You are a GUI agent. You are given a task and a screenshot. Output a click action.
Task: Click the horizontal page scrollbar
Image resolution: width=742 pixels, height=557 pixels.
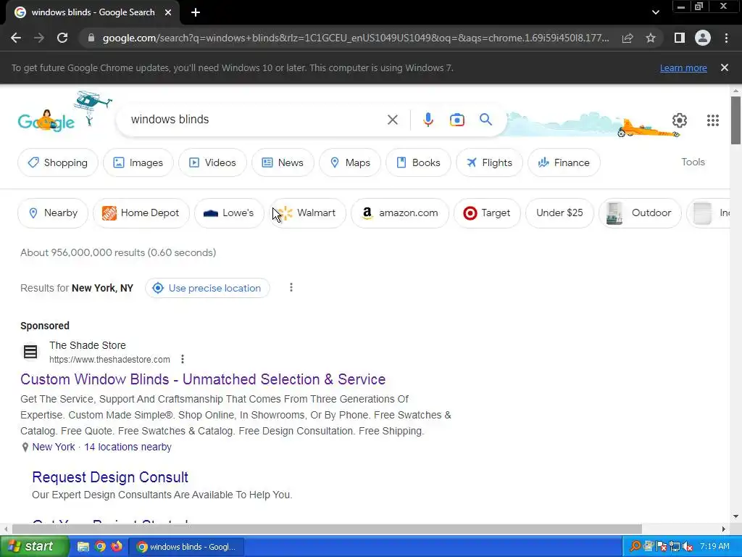coord(327,529)
